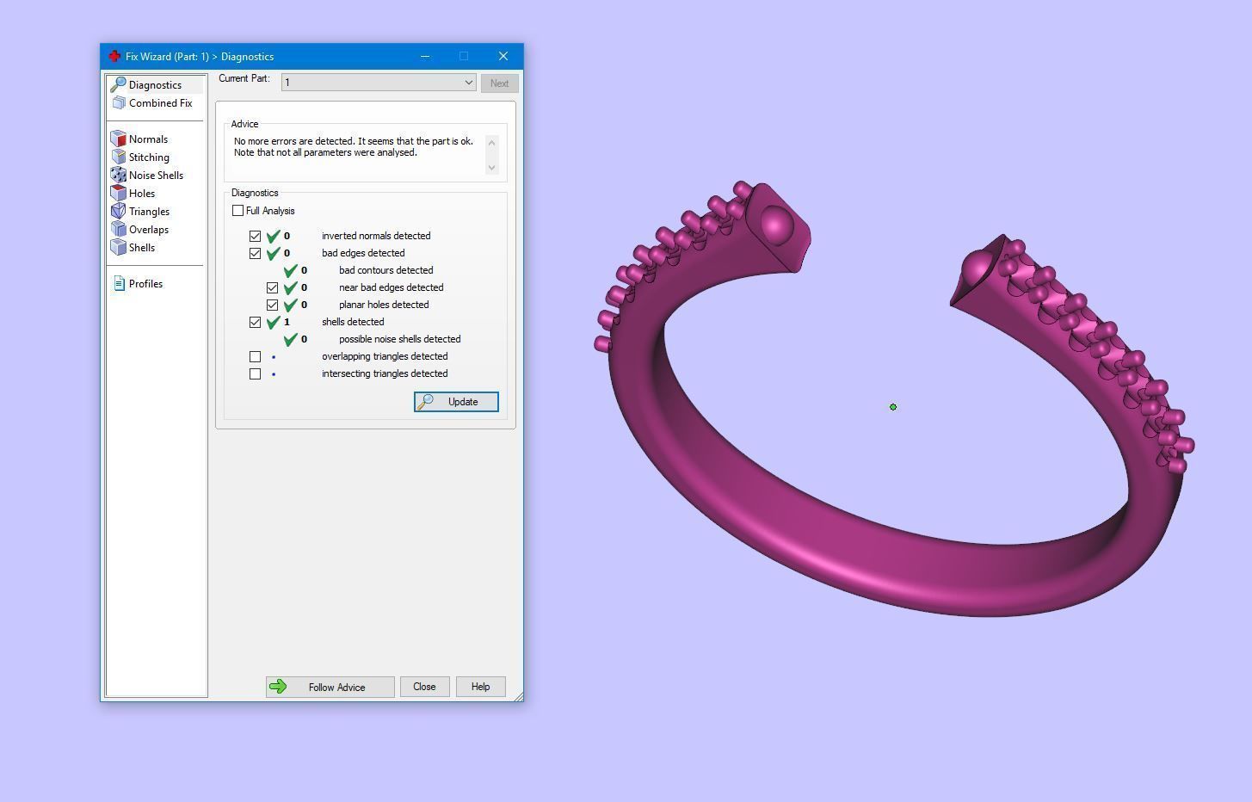
Task: Open Profiles in the sidebar
Action: coord(145,283)
